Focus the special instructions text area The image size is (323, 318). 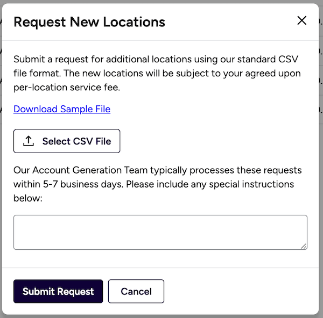point(160,232)
